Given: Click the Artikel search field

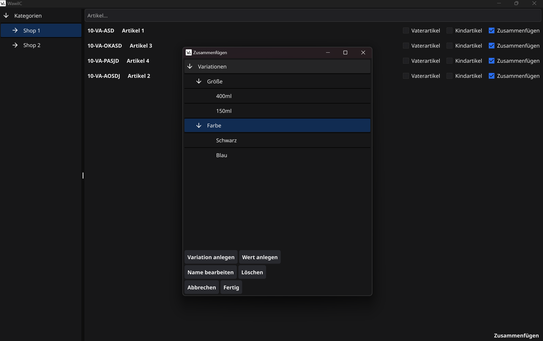Looking at the screenshot, I should tap(312, 16).
